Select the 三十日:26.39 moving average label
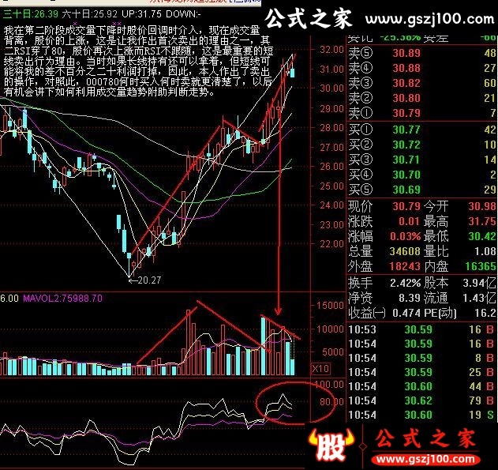 click(31, 14)
